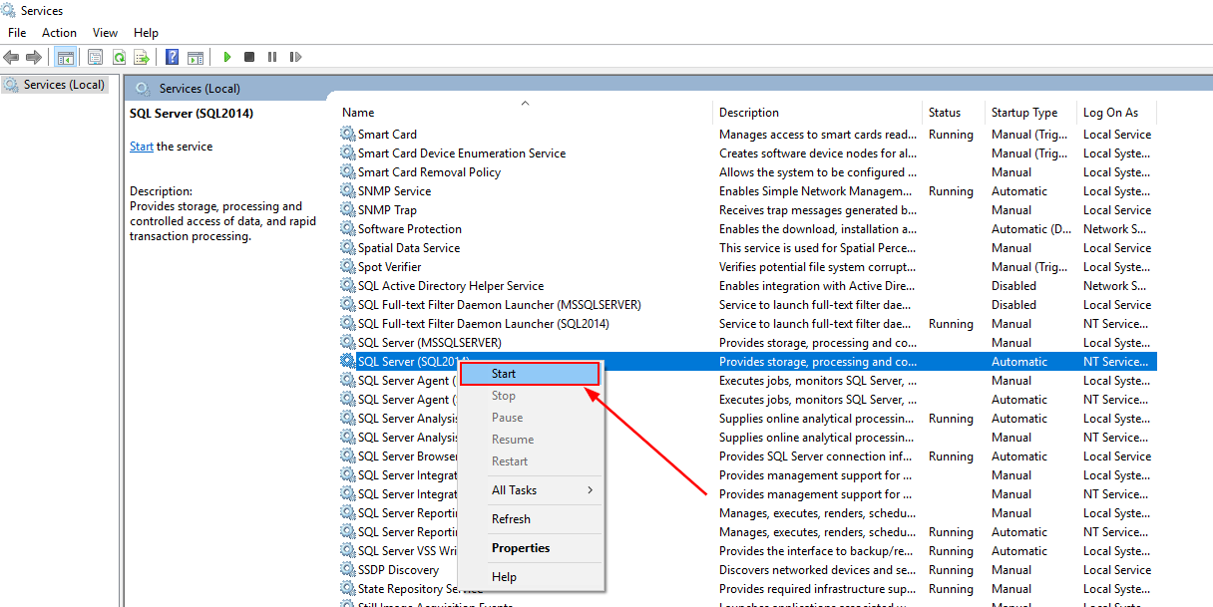Click 'Automatic (D...' startup type for Software Protection
This screenshot has height=607, width=1213.
pos(1032,229)
